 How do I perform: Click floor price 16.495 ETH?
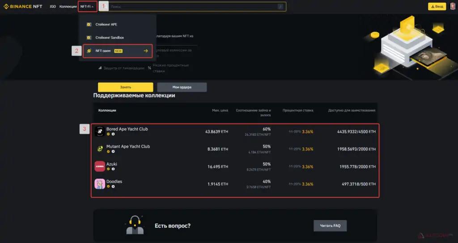[x=218, y=167]
